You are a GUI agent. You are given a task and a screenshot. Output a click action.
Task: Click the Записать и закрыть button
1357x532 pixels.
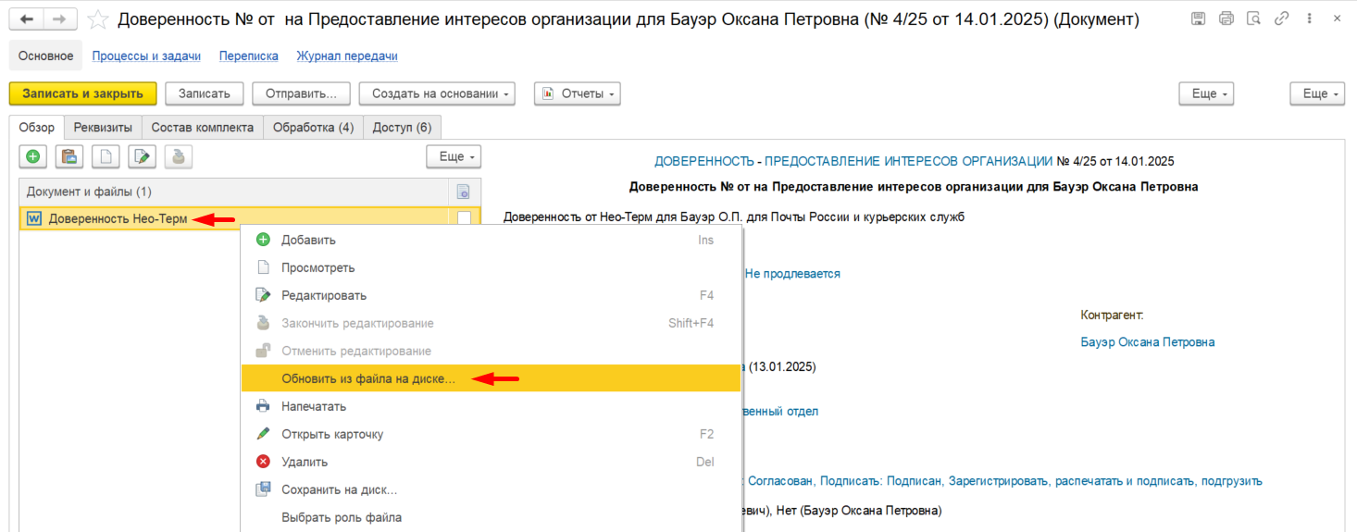click(82, 93)
